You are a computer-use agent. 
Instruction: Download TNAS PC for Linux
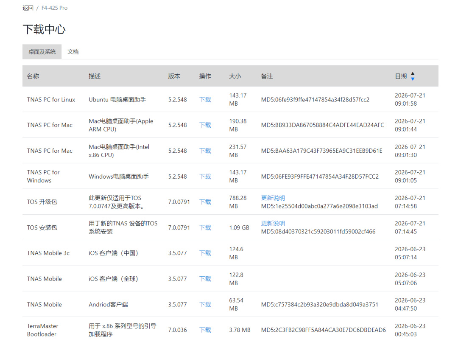click(205, 100)
